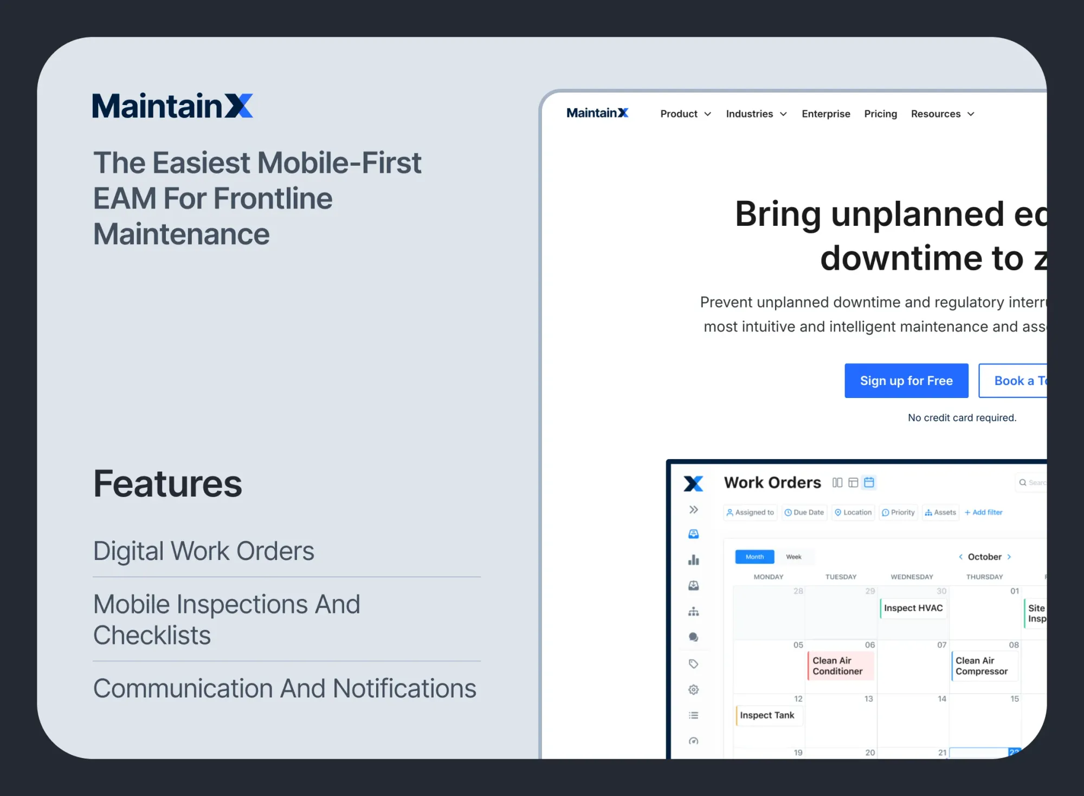
Task: Open the Enterprise menu item
Action: 825,114
